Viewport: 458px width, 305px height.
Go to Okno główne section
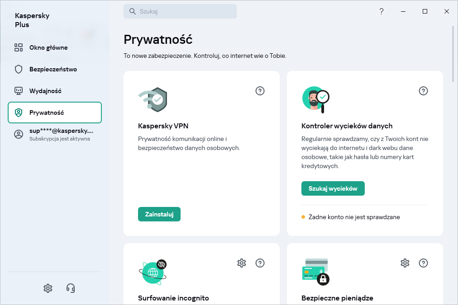pyautogui.click(x=48, y=47)
